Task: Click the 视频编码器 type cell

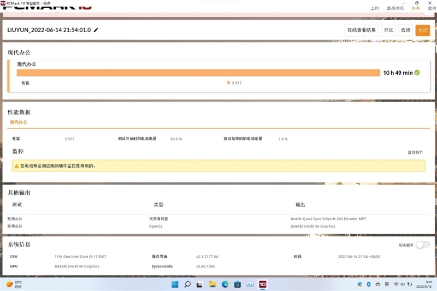Action: tap(158, 219)
